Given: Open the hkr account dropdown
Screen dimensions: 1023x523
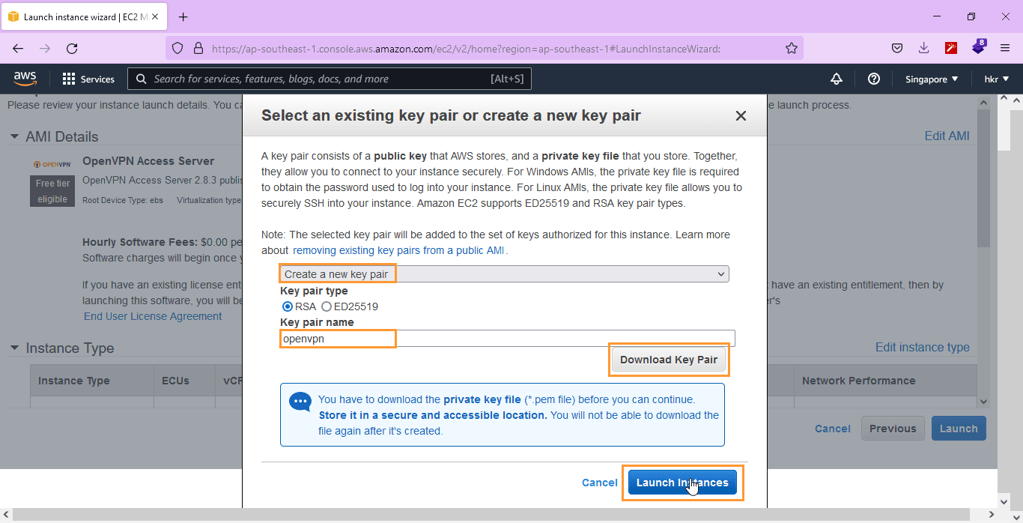Looking at the screenshot, I should pyautogui.click(x=996, y=79).
